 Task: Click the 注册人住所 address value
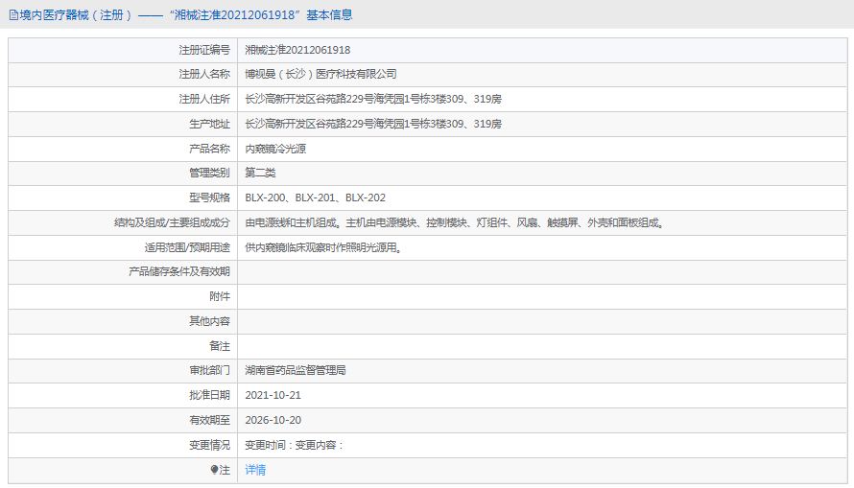(x=373, y=99)
